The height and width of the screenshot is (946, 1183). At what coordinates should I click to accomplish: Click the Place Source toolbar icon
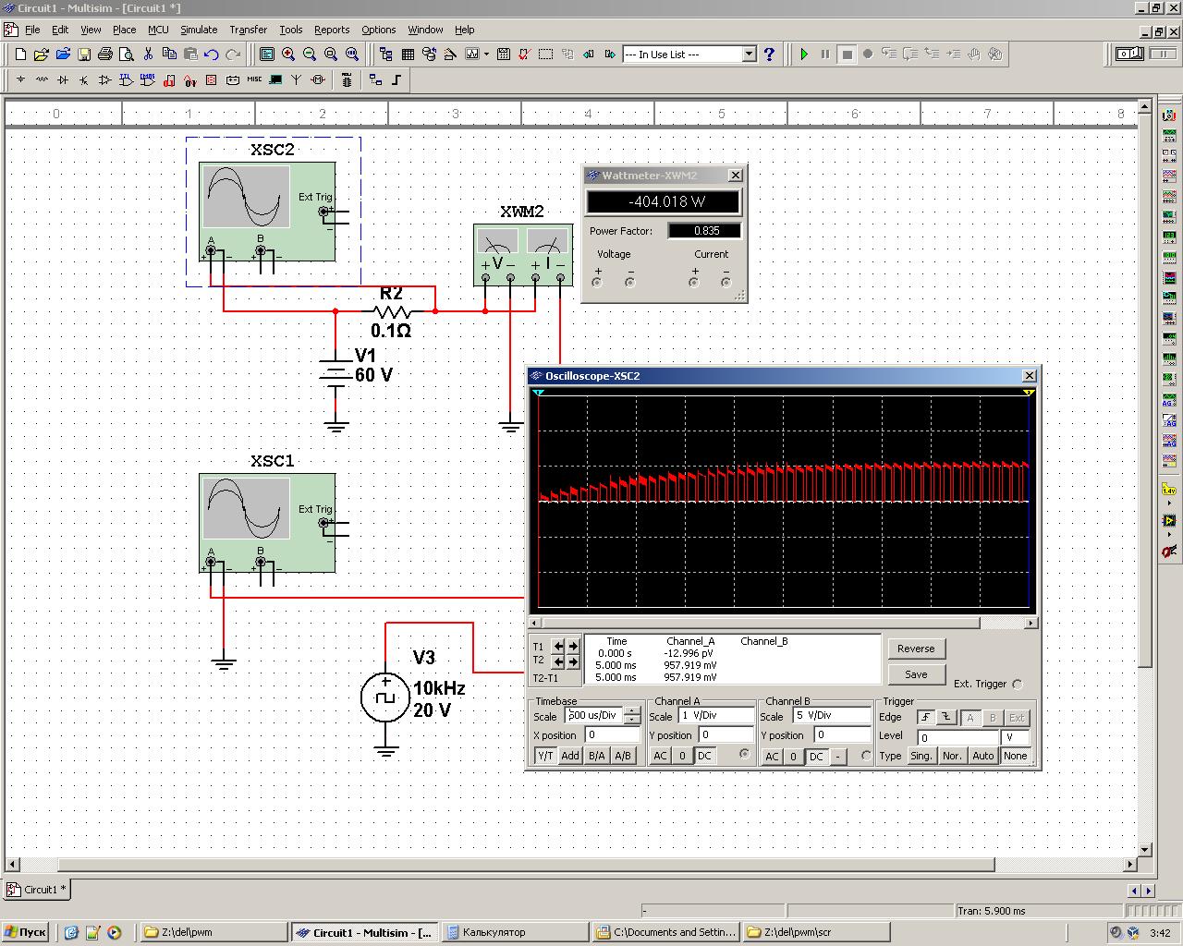pyautogui.click(x=20, y=80)
